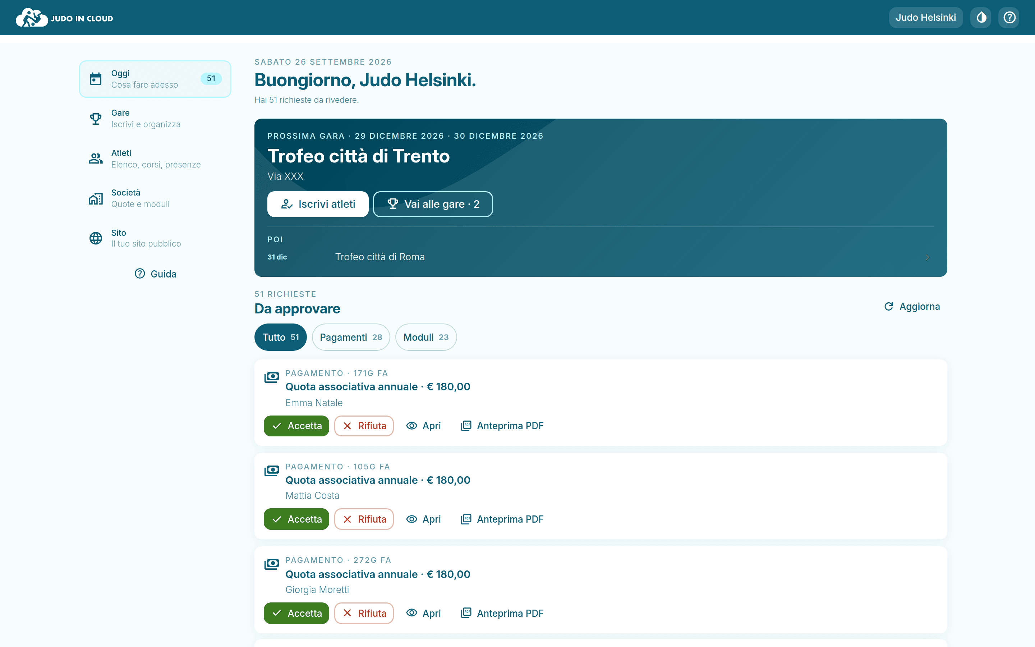This screenshot has height=647, width=1035.
Task: Expand Trofeo città di Roma row chevron
Action: (x=927, y=257)
